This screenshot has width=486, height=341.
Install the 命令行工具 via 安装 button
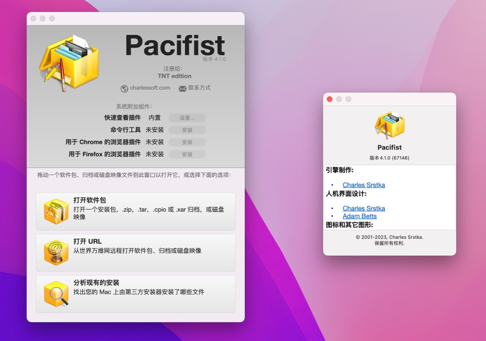coord(187,130)
